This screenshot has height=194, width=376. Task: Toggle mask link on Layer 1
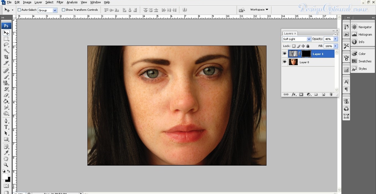[x=299, y=54]
